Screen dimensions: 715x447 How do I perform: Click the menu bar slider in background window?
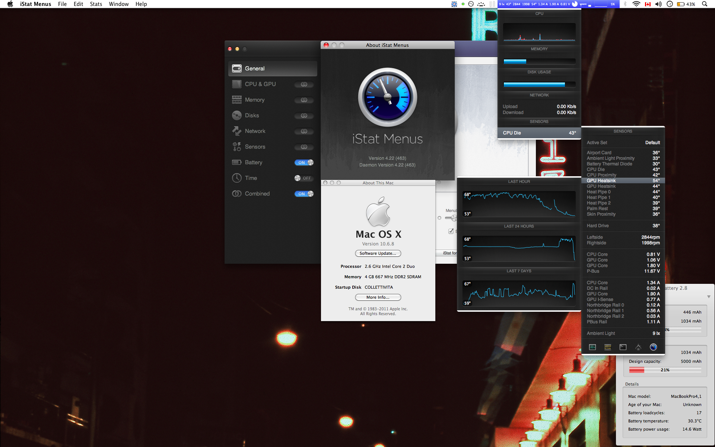[x=451, y=218]
